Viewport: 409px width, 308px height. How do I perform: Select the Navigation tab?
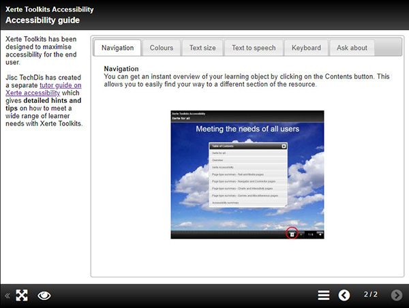pos(118,48)
